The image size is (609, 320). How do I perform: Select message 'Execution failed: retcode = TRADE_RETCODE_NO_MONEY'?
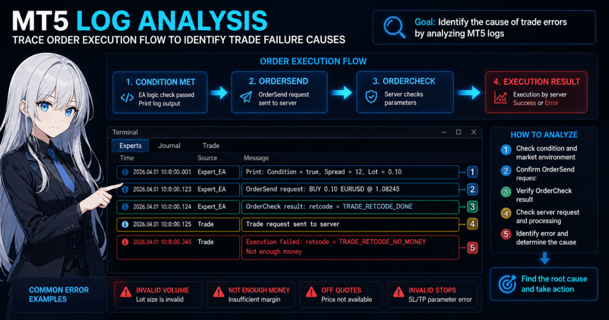tap(336, 241)
